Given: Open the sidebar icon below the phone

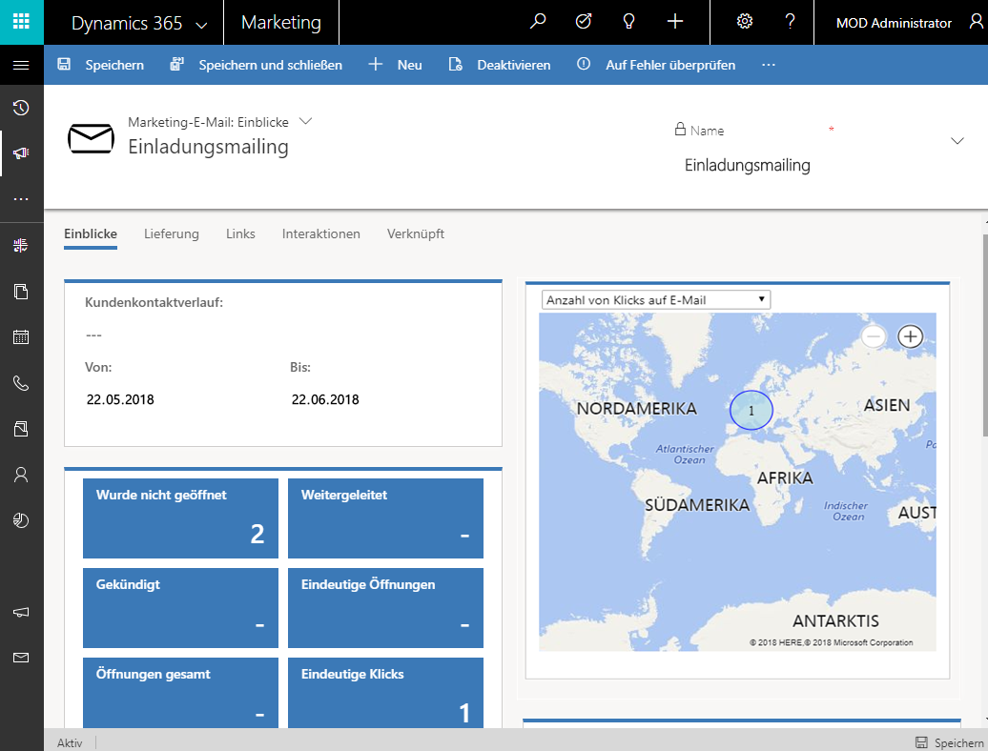Looking at the screenshot, I should click(x=21, y=429).
